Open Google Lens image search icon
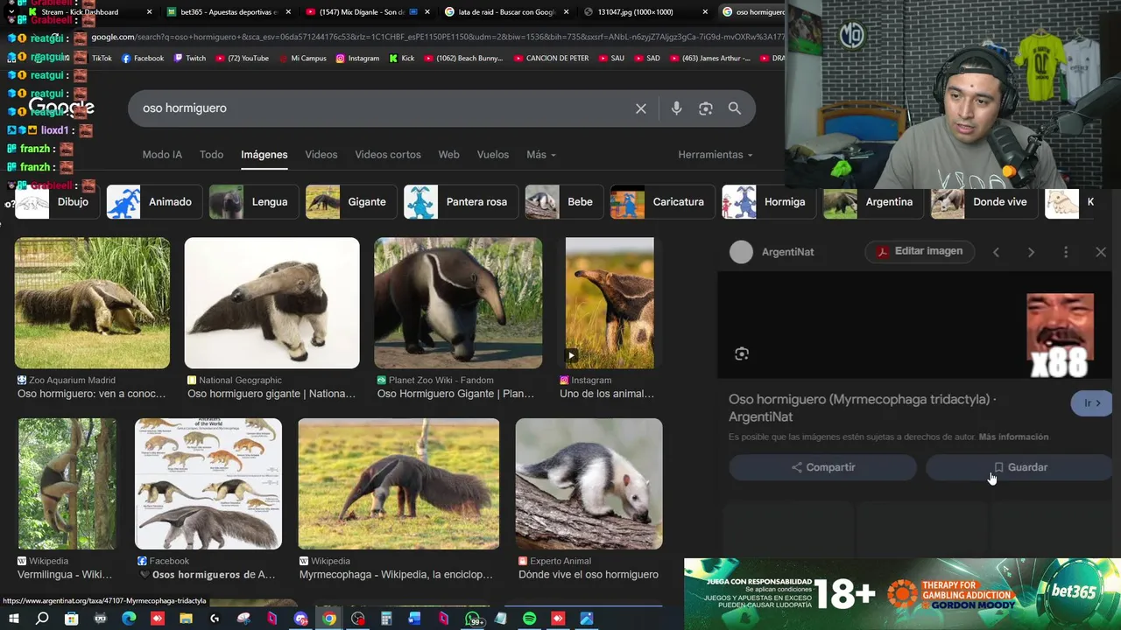The width and height of the screenshot is (1121, 630). (706, 108)
